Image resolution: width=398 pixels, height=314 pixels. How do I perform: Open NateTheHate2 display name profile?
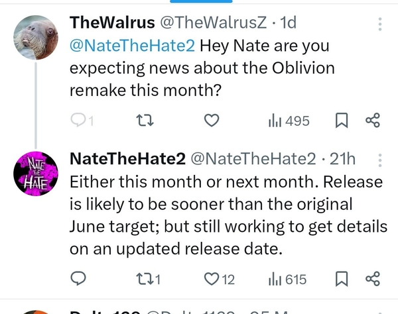tap(127, 159)
